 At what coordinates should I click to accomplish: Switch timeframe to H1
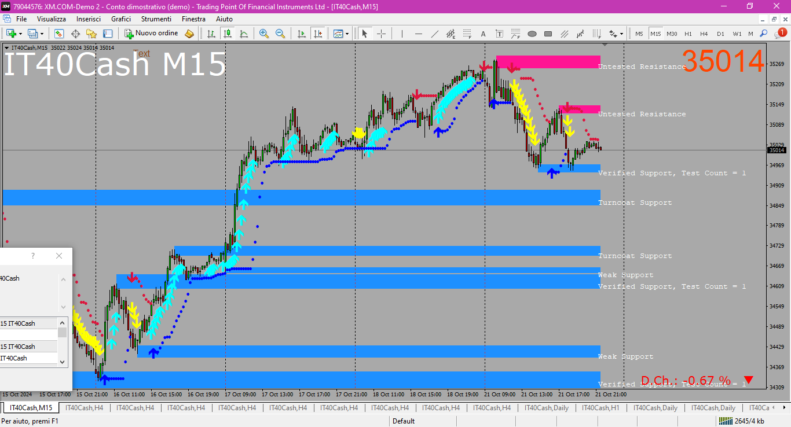coord(688,34)
